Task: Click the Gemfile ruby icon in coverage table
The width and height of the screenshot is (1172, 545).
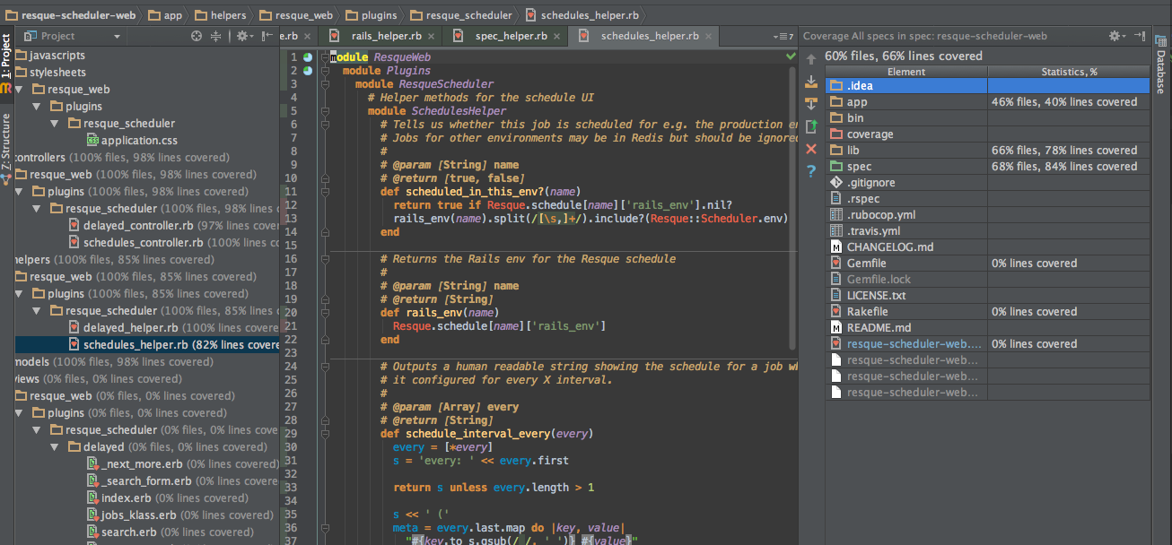Action: pyautogui.click(x=836, y=264)
